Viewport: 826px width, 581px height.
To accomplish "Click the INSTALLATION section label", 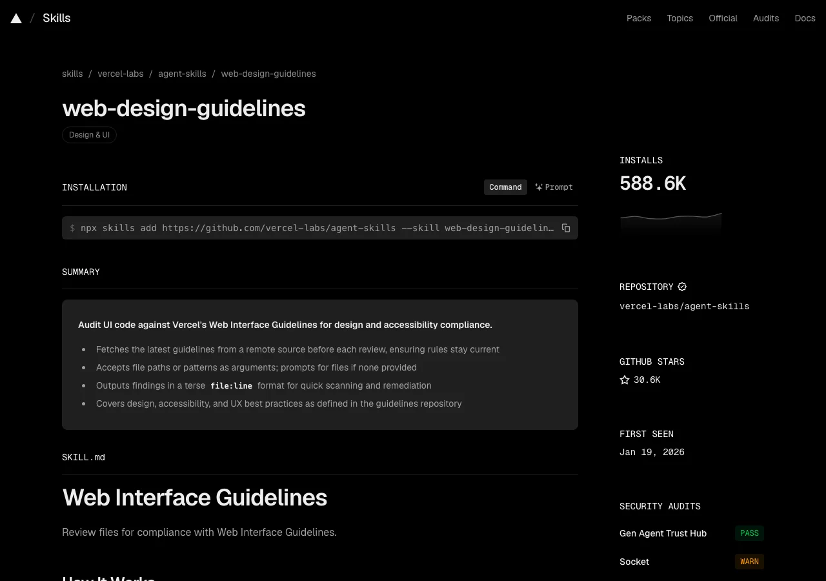I will tap(94, 187).
